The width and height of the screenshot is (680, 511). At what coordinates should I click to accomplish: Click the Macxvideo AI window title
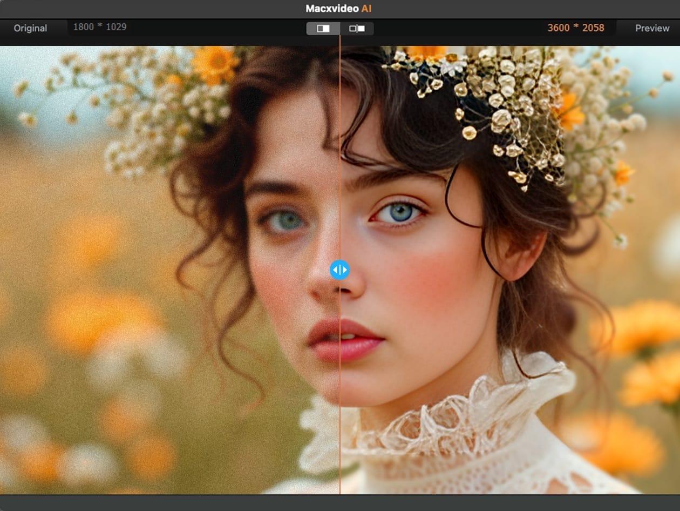coord(339,9)
